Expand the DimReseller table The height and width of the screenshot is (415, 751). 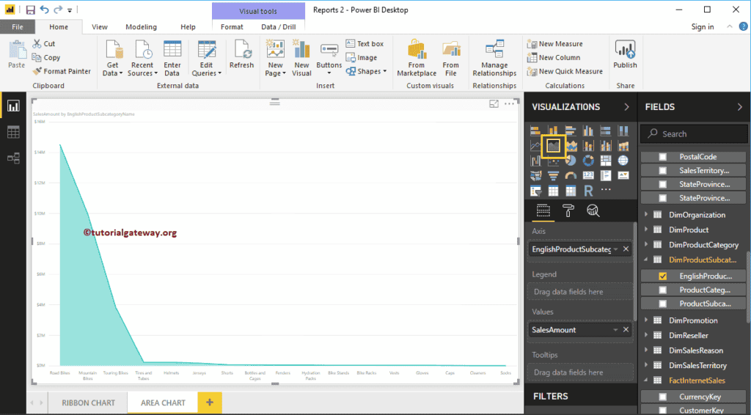point(646,335)
